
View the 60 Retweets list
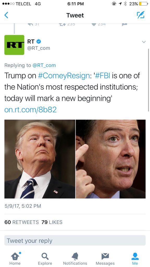pos(21,222)
